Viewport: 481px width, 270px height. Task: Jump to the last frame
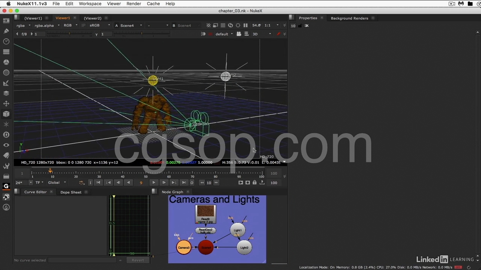[184, 183]
